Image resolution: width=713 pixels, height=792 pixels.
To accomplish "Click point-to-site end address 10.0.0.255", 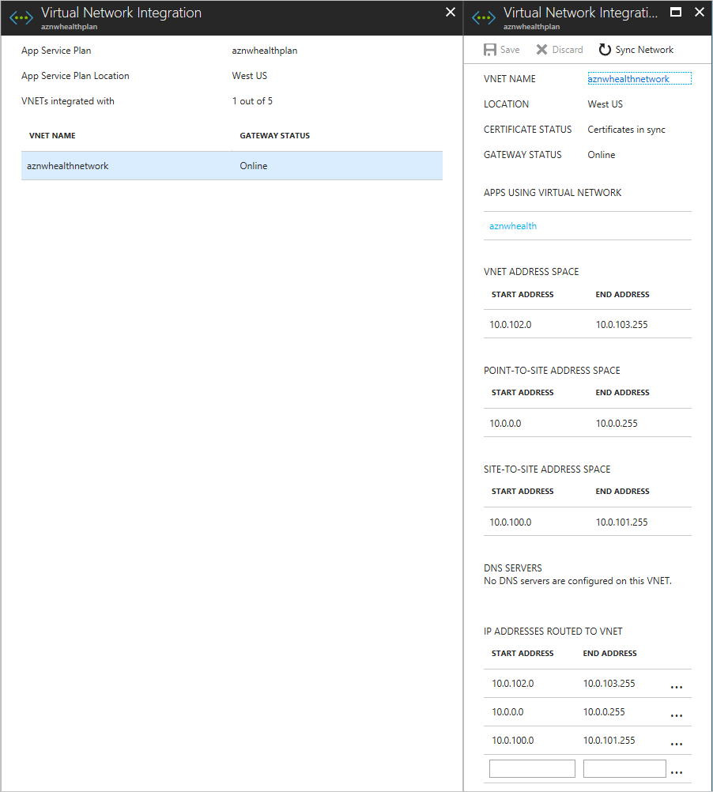I will click(617, 424).
